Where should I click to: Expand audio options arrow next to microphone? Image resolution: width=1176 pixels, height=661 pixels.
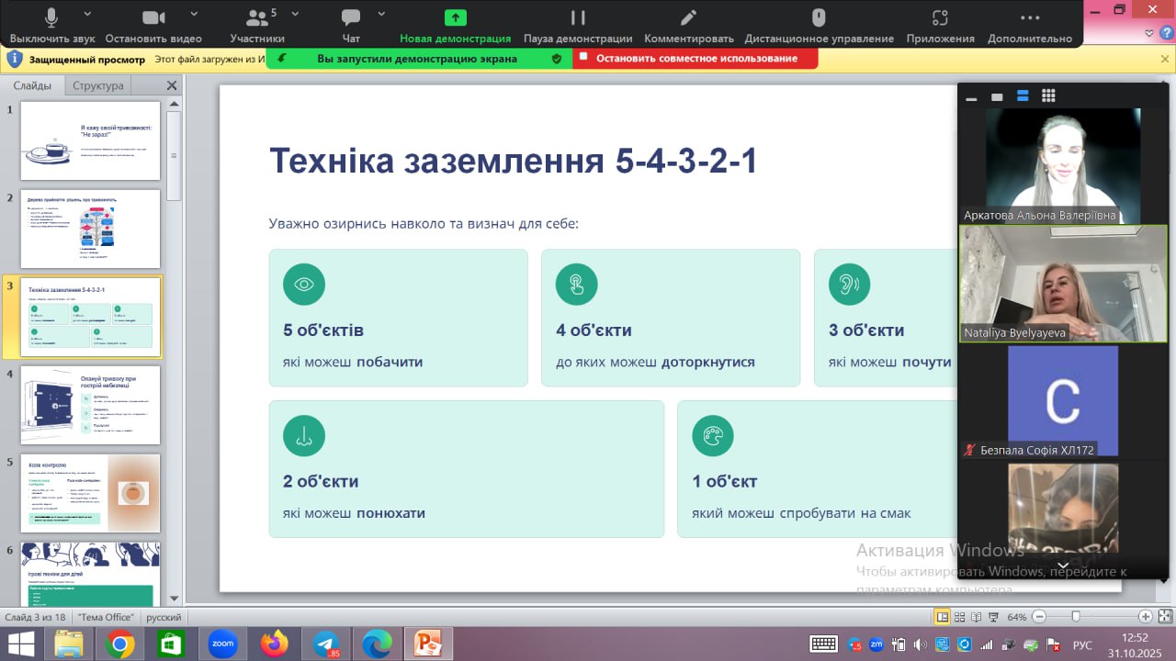click(x=87, y=14)
